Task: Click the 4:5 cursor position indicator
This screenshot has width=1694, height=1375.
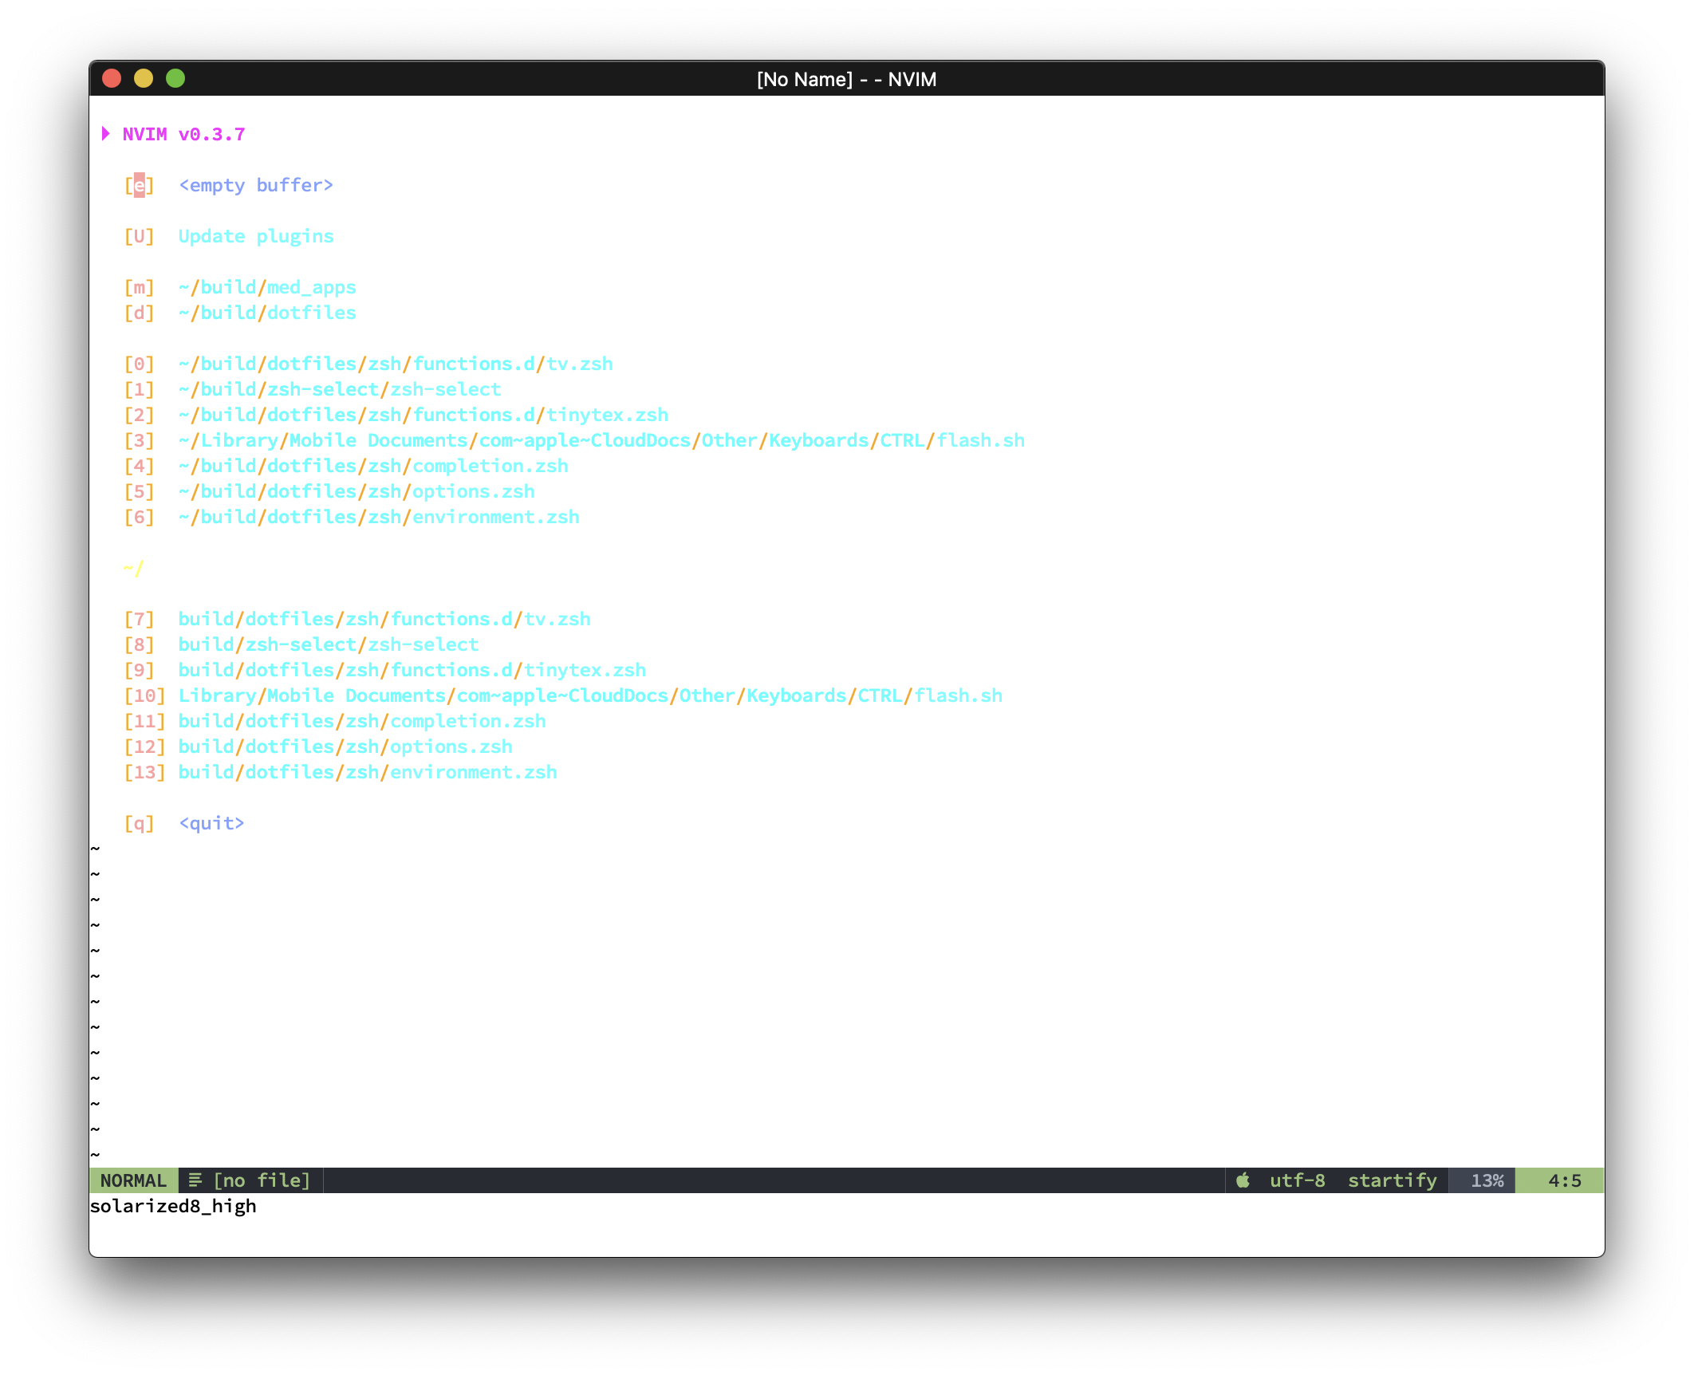Action: tap(1566, 1180)
